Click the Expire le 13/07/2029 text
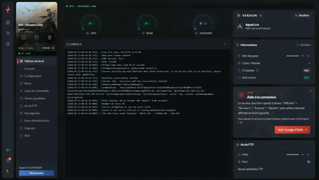Screen dimensions: 319x180 pos(31,168)
